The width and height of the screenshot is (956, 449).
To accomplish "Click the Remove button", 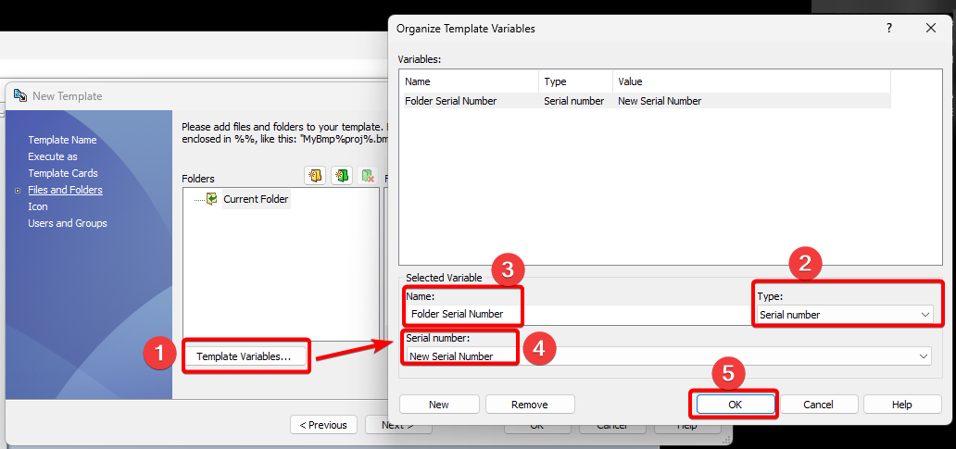I will point(529,405).
